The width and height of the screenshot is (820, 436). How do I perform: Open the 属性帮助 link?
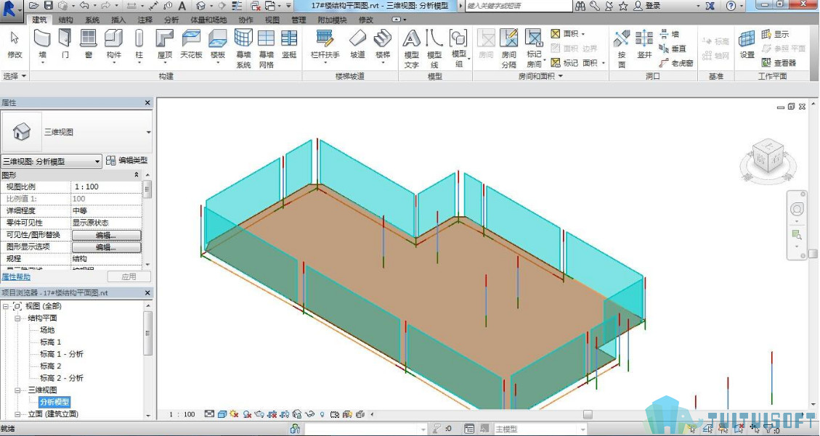[x=16, y=276]
